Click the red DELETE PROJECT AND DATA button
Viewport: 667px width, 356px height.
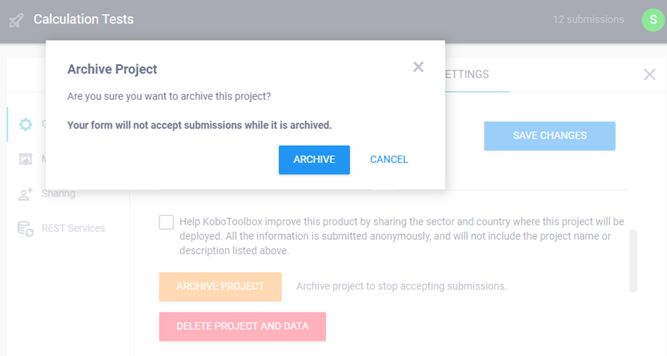[x=242, y=326]
